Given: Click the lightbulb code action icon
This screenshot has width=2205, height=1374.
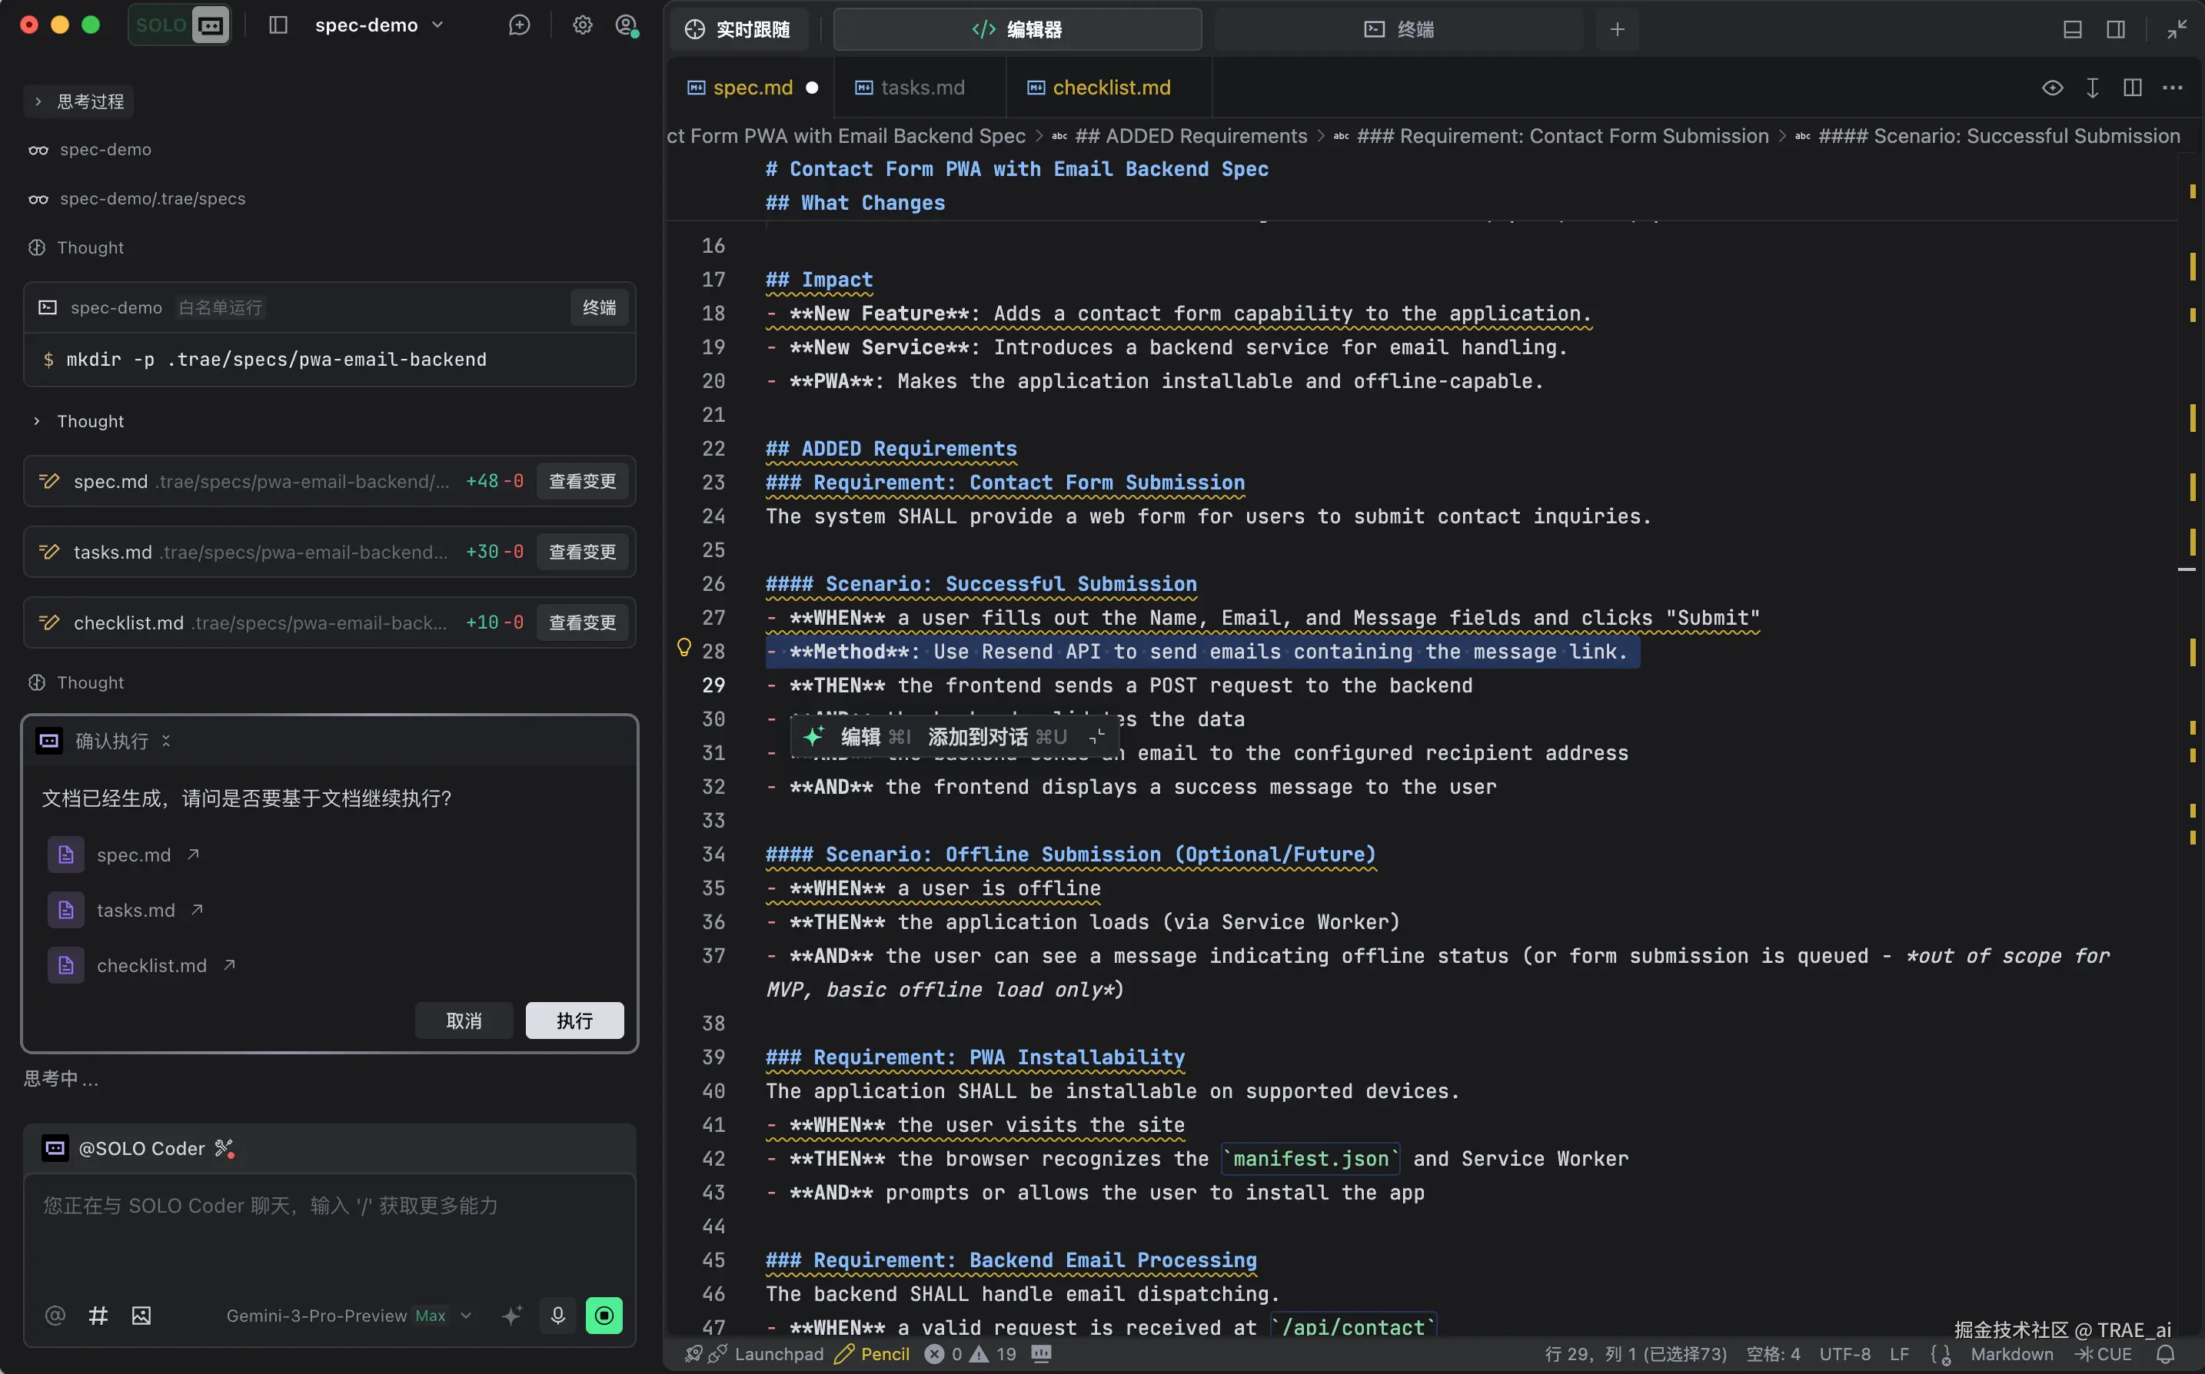Looking at the screenshot, I should pyautogui.click(x=684, y=648).
